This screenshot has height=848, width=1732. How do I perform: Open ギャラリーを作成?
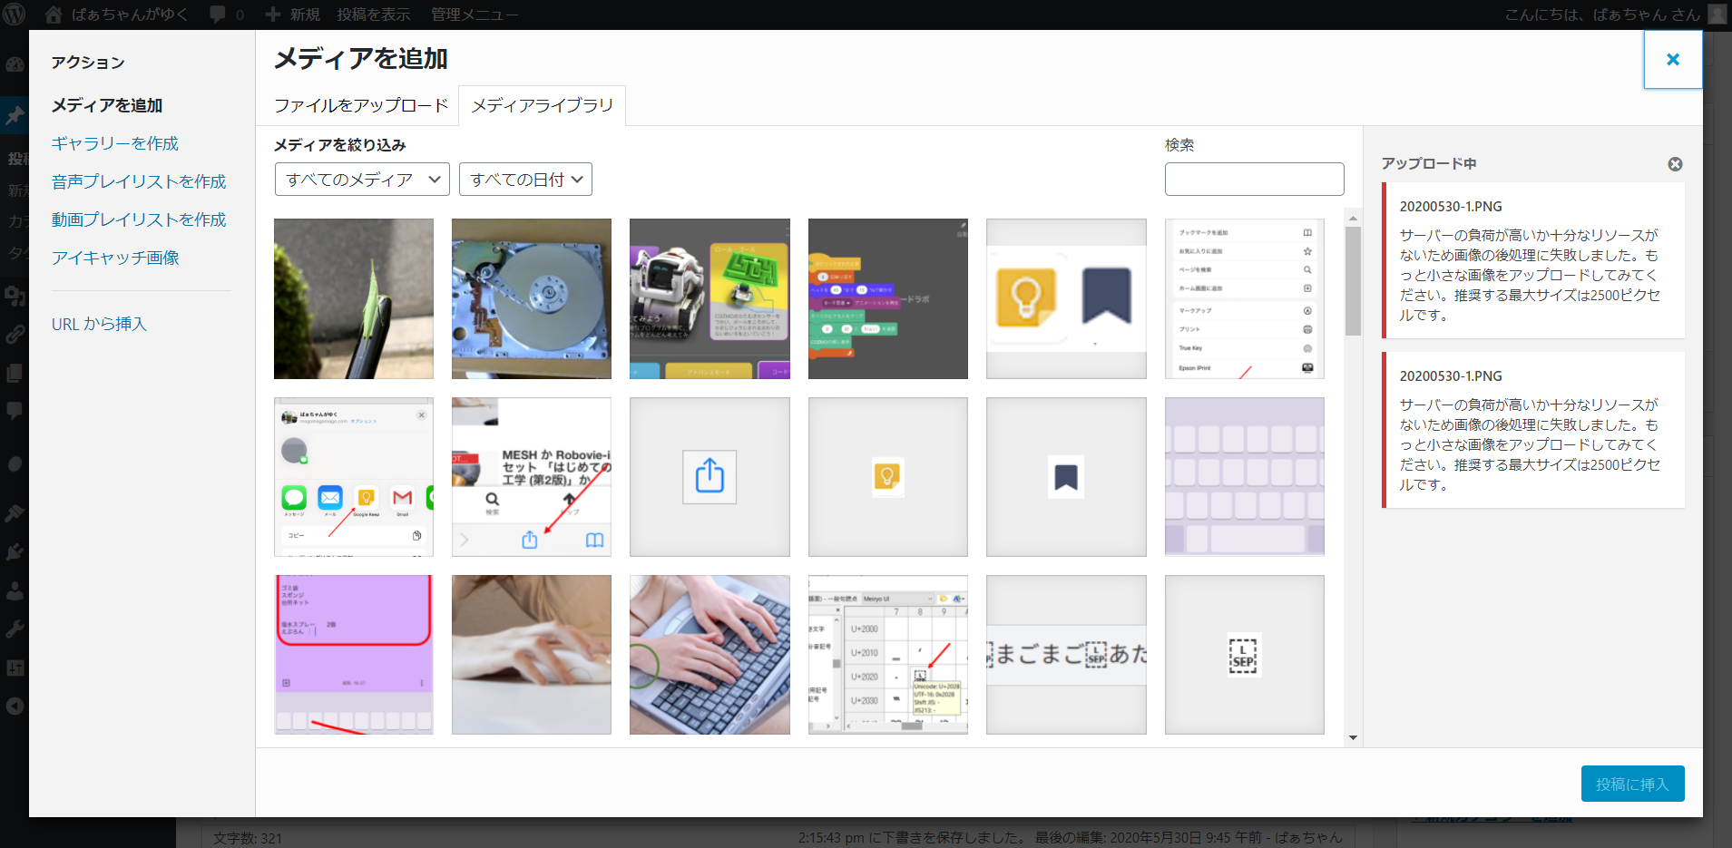[115, 143]
